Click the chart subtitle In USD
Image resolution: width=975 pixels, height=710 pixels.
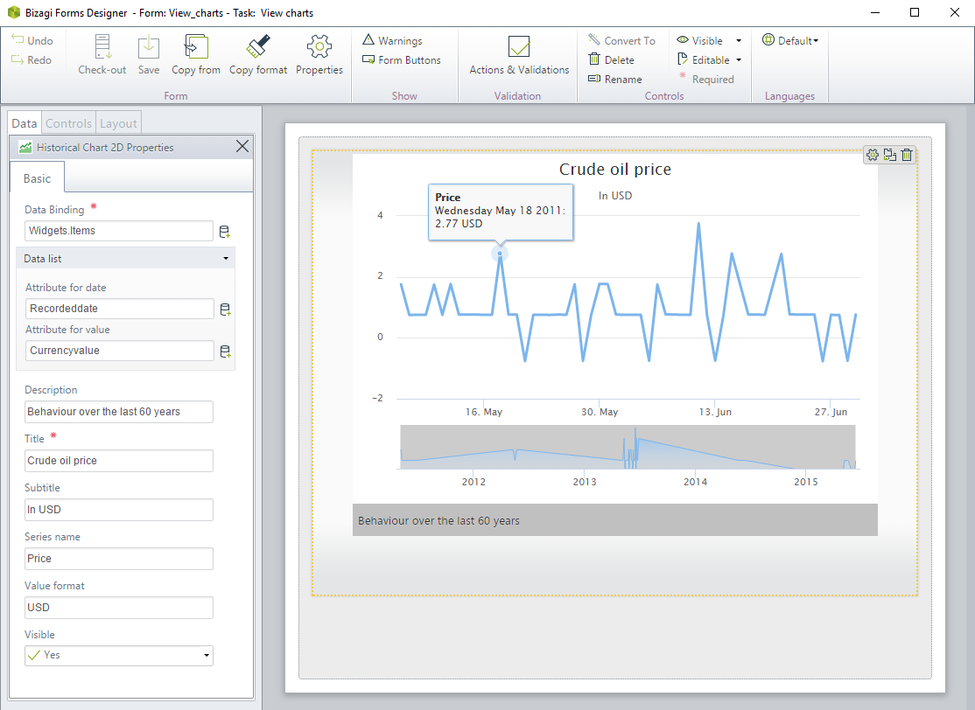(x=615, y=196)
